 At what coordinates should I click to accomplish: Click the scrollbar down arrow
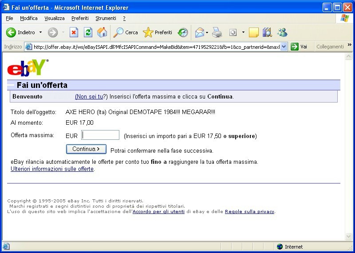coord(348,237)
